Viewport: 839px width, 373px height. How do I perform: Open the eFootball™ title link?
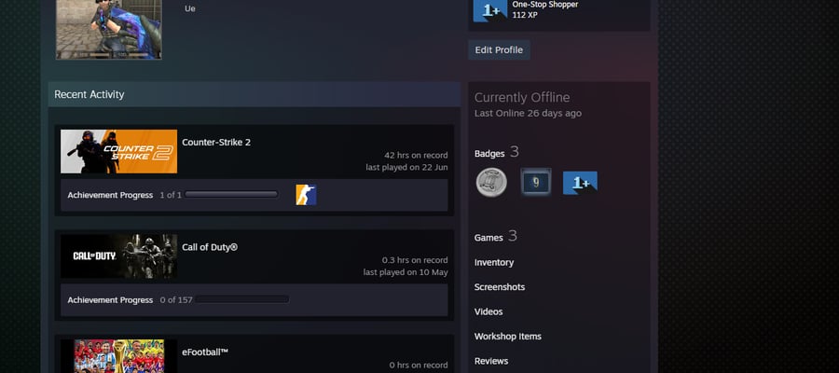(x=205, y=352)
